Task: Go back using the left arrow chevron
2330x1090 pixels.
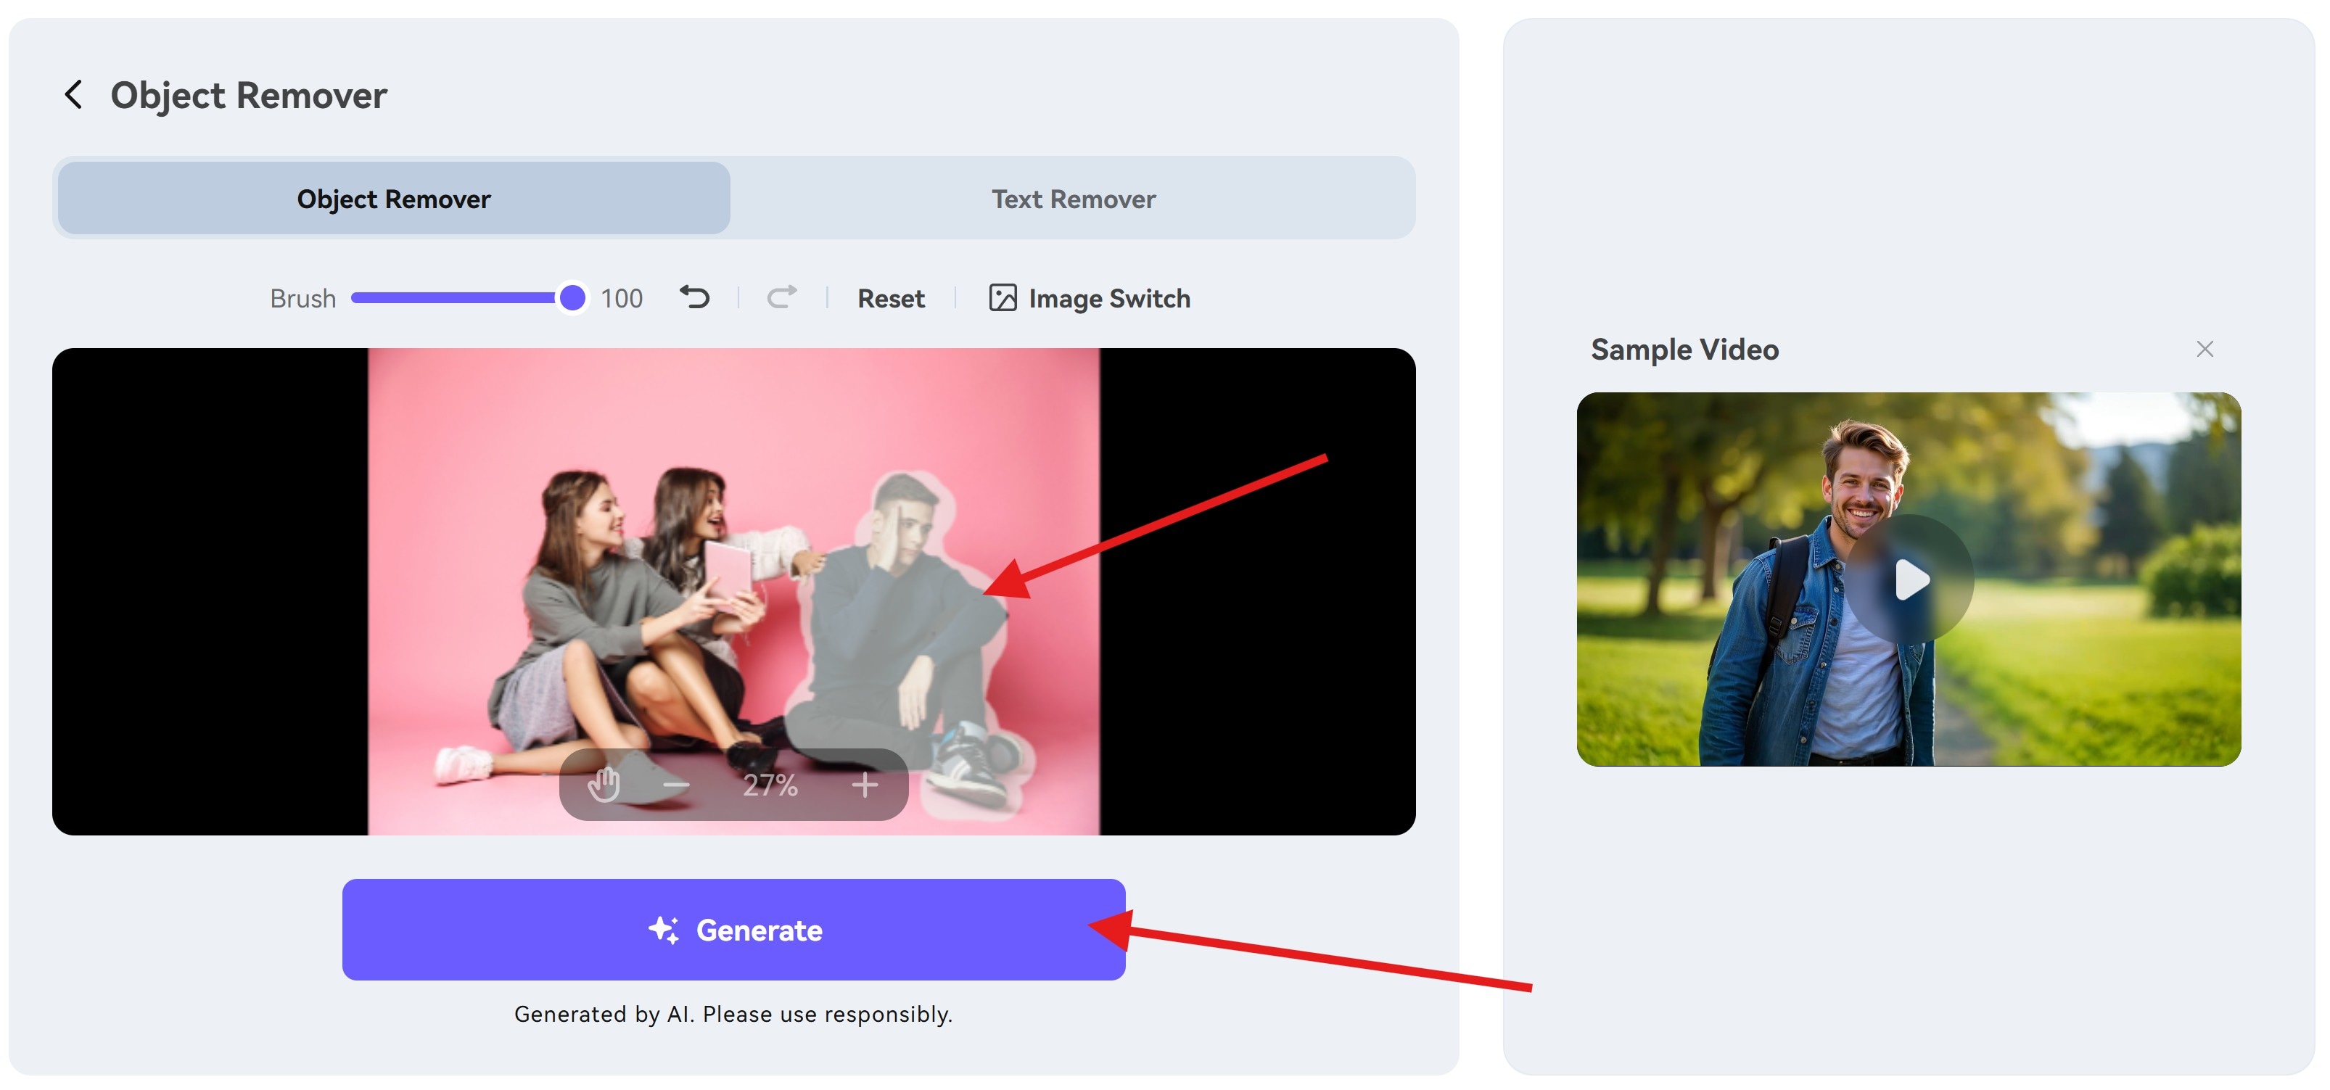Action: pos(73,94)
